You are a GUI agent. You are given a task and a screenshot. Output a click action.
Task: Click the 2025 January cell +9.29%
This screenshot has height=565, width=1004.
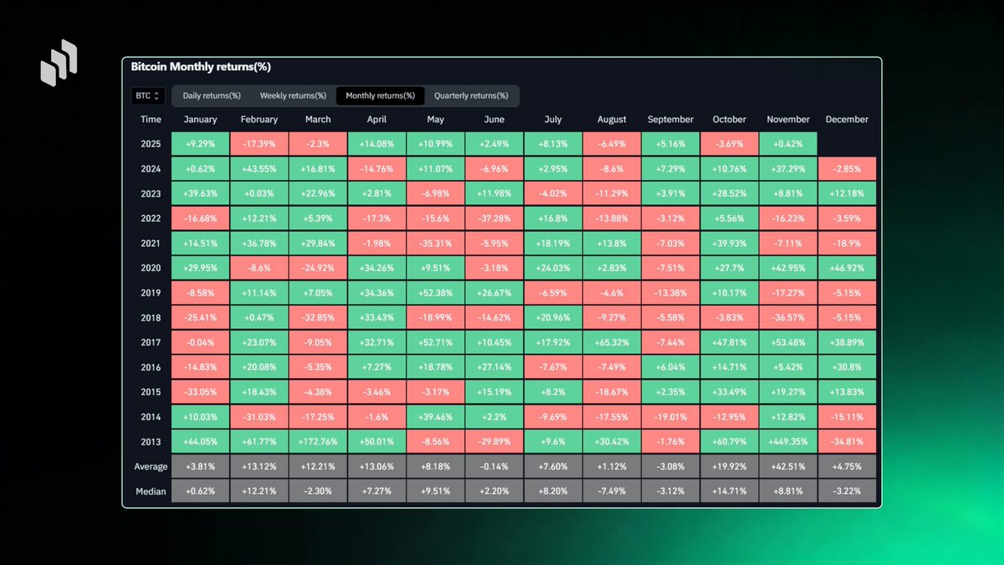200,143
